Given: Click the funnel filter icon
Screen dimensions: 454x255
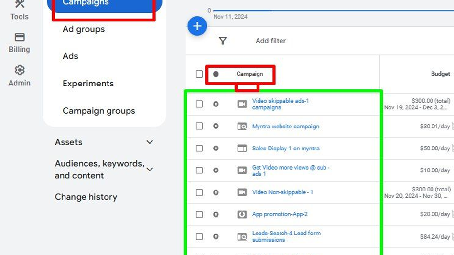Looking at the screenshot, I should pos(223,41).
